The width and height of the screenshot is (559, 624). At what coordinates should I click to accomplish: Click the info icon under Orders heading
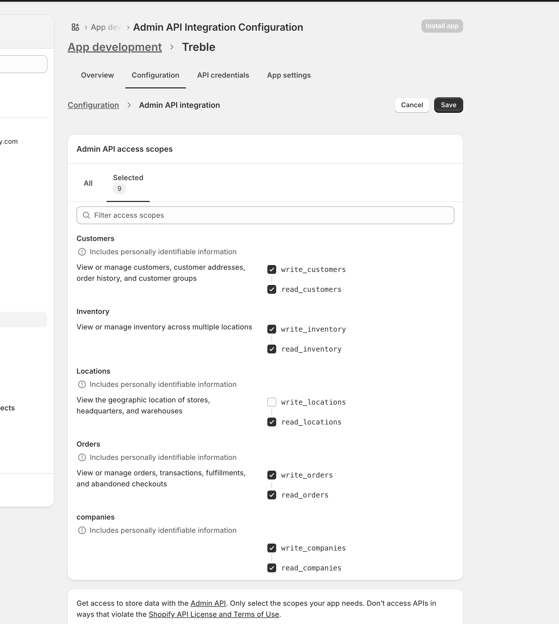tap(82, 457)
